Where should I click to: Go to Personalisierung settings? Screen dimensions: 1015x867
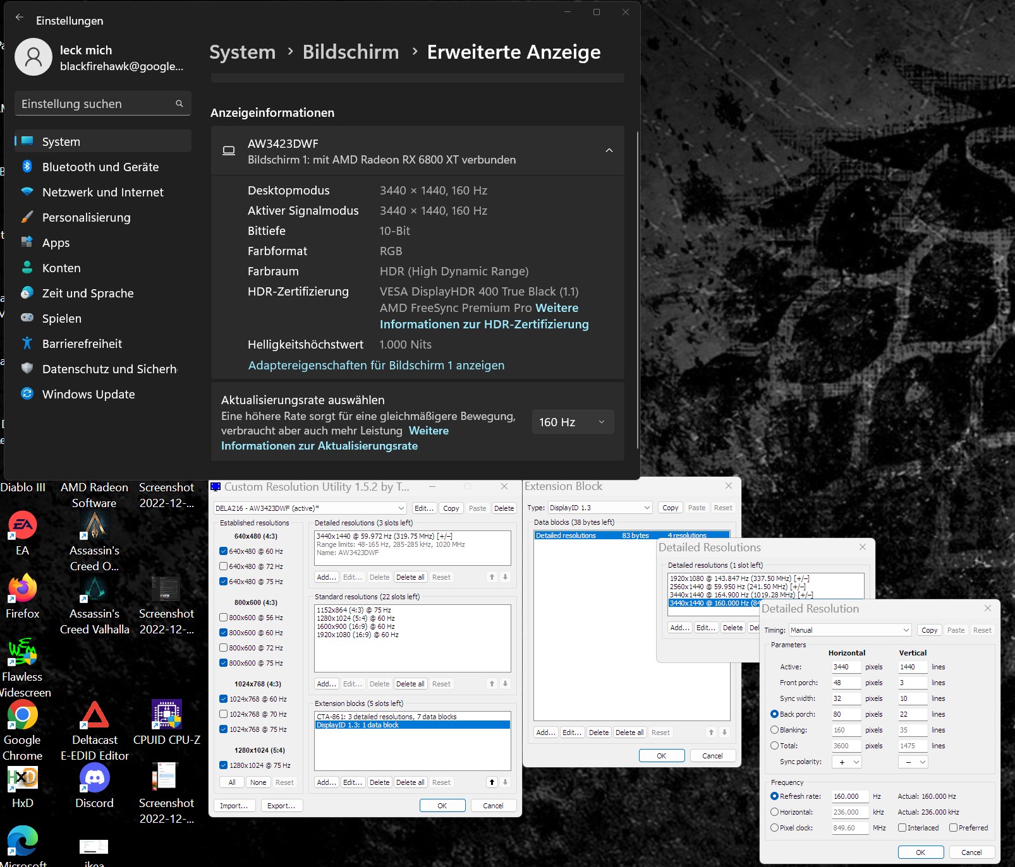click(x=103, y=217)
